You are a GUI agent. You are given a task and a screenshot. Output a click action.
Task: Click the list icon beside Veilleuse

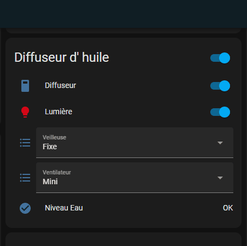25,143
